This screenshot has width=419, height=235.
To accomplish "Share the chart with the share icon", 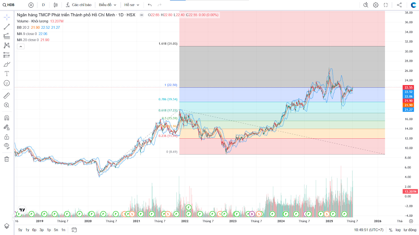I will click(399, 5).
